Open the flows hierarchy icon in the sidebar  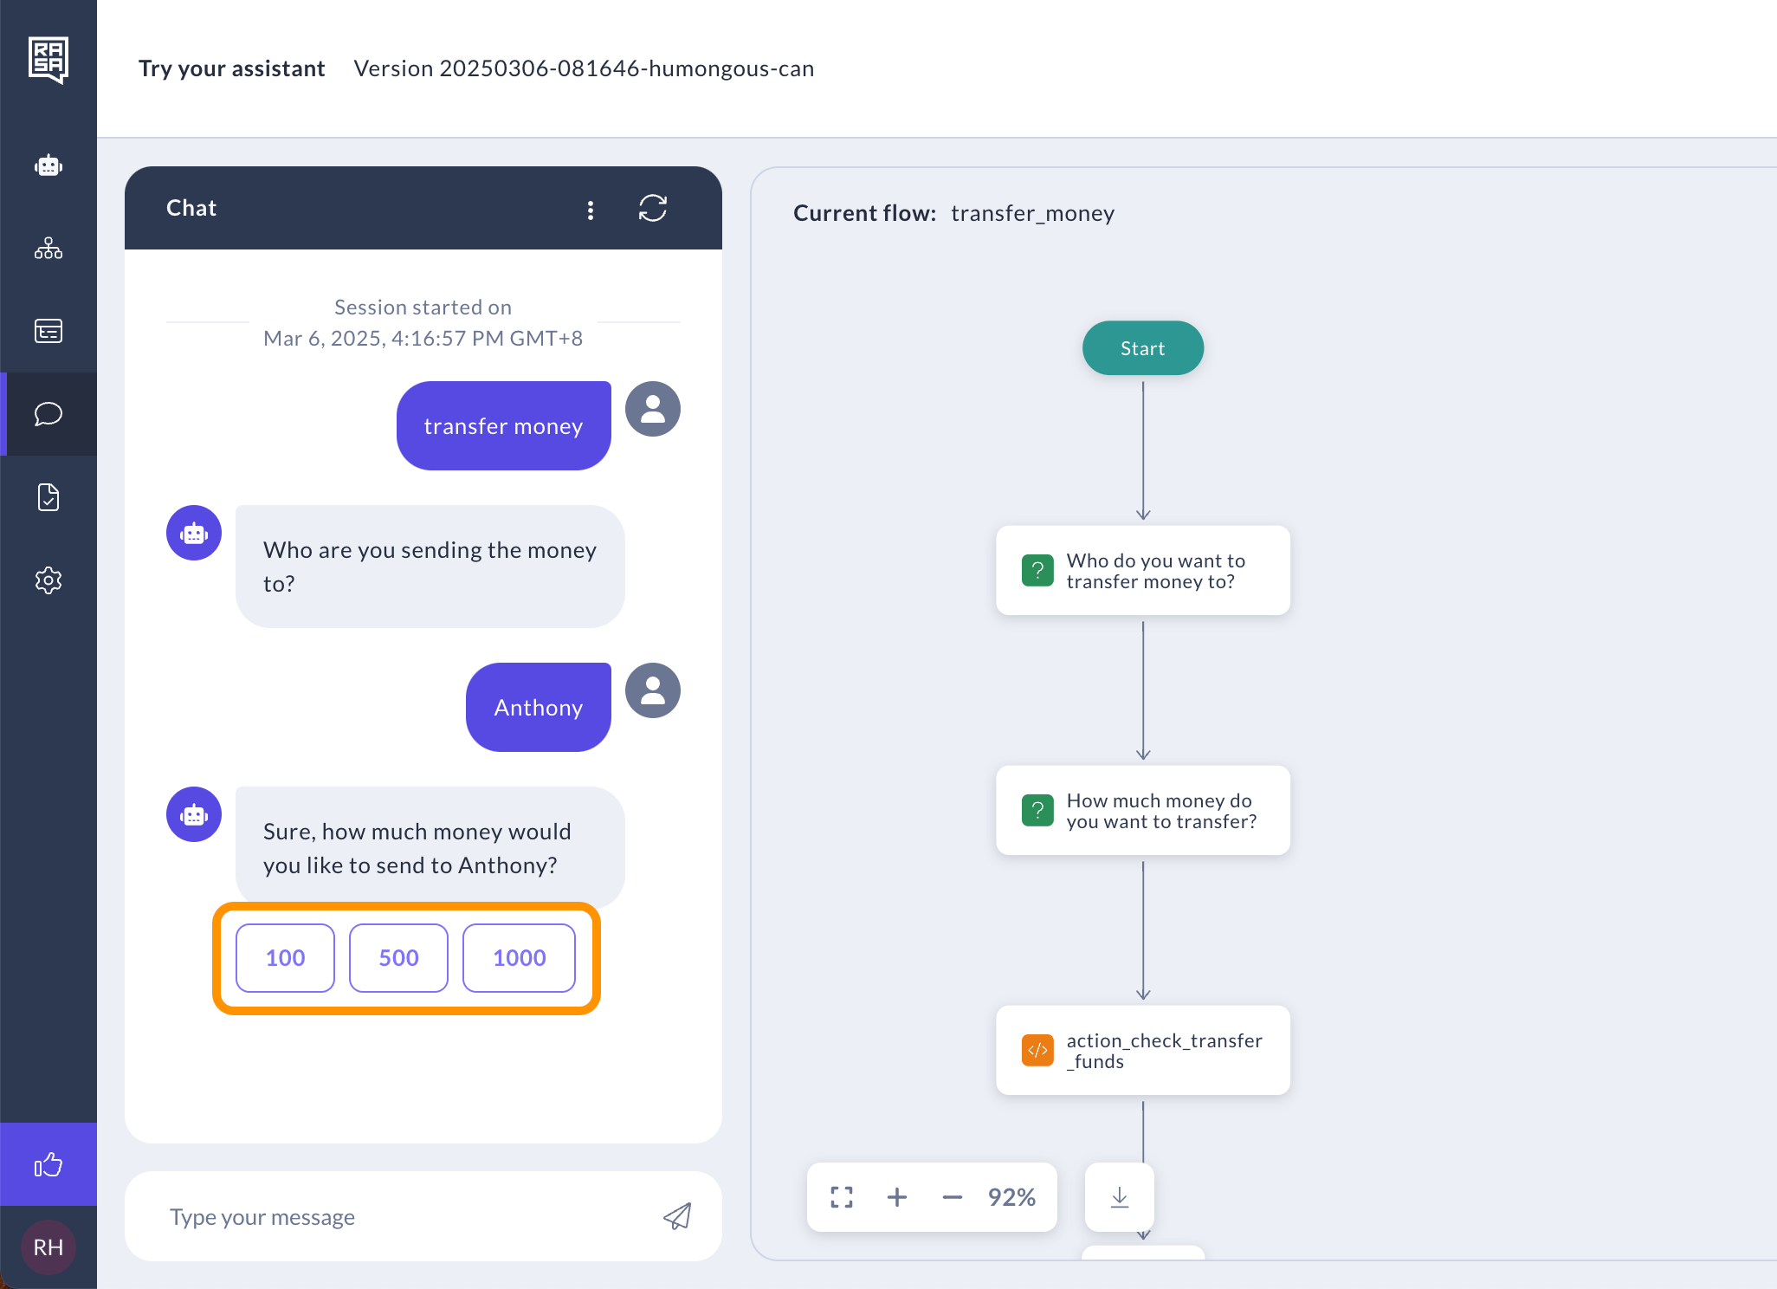tap(48, 249)
